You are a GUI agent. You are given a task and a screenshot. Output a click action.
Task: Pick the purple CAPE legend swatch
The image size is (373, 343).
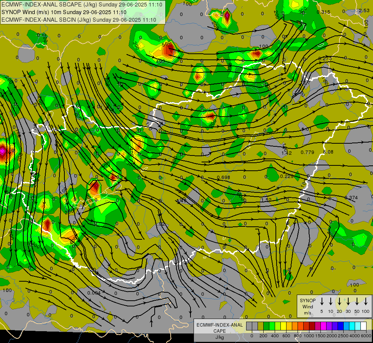[329, 326]
